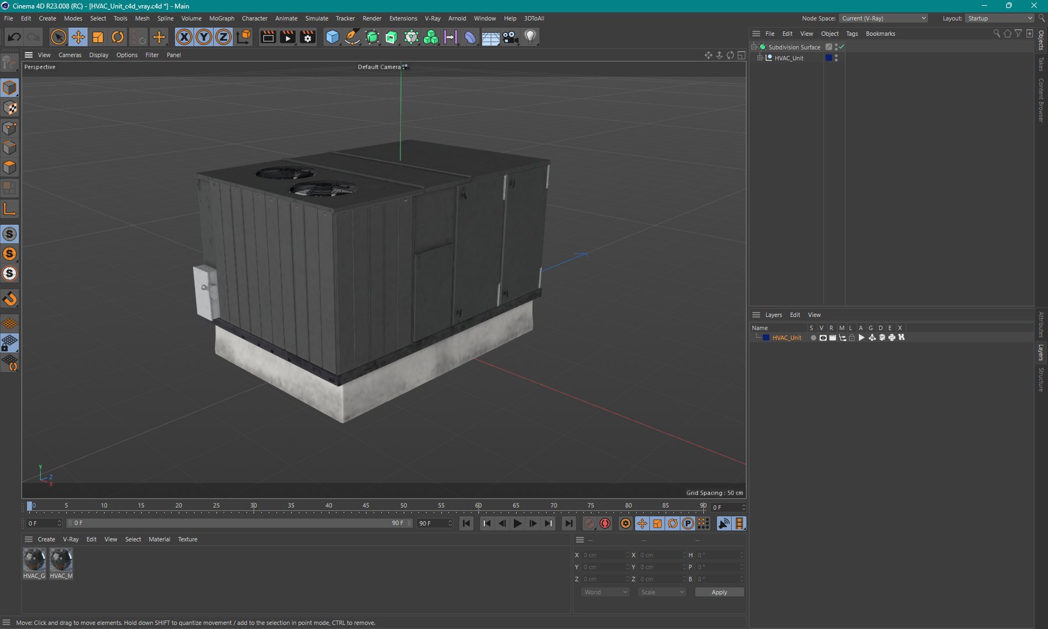Add a Light bulb object

coord(530,37)
